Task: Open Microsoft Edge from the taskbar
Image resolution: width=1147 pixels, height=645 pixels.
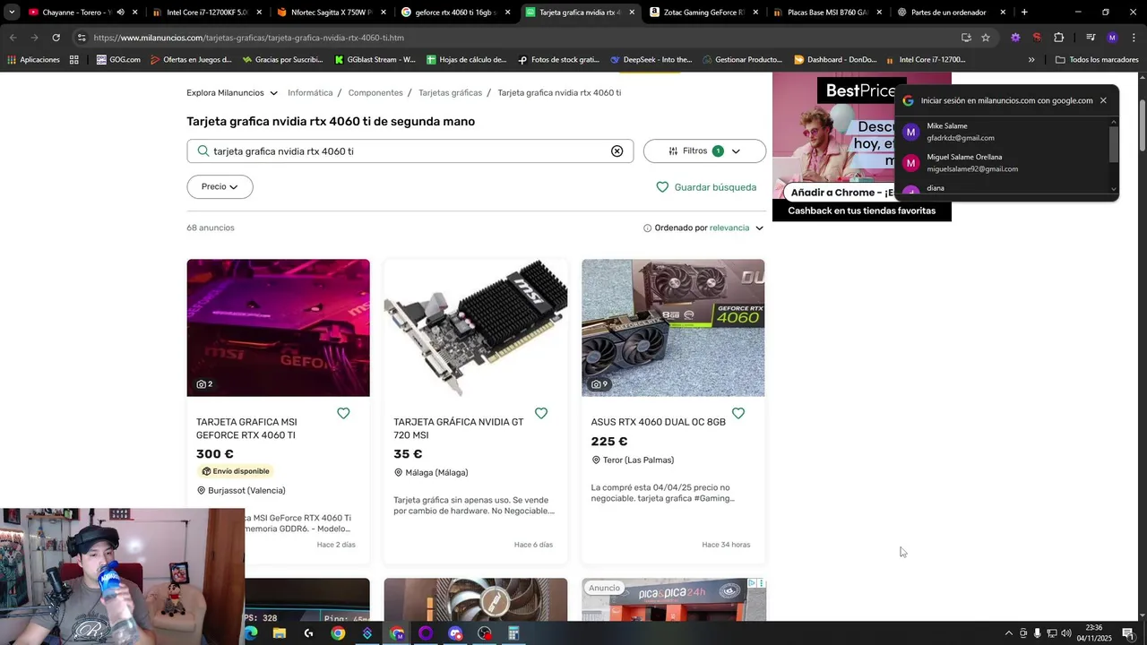Action: point(250,633)
